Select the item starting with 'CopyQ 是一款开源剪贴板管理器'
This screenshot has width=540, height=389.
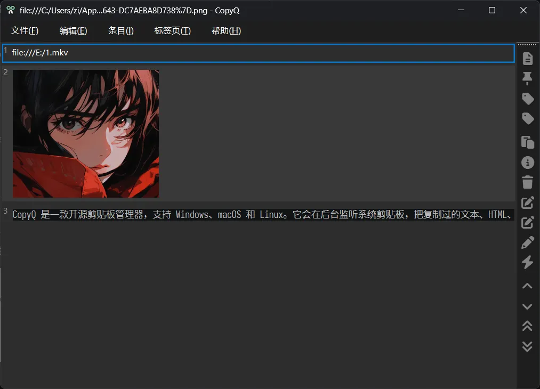[259, 214]
